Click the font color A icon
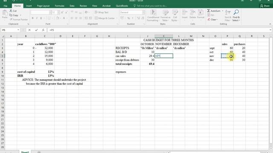Image resolution: width=273 pixels, height=153 pixels. [64, 18]
